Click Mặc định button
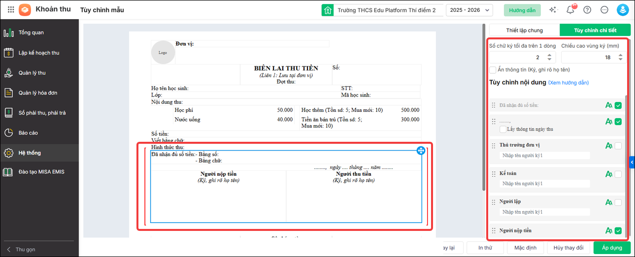635x257 pixels. pos(526,247)
